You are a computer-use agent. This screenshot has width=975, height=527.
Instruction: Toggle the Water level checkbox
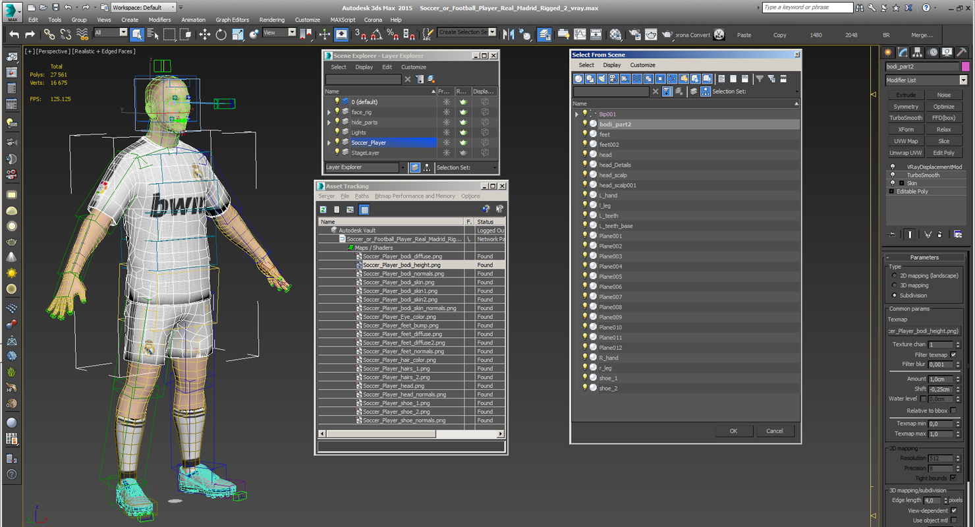[923, 399]
